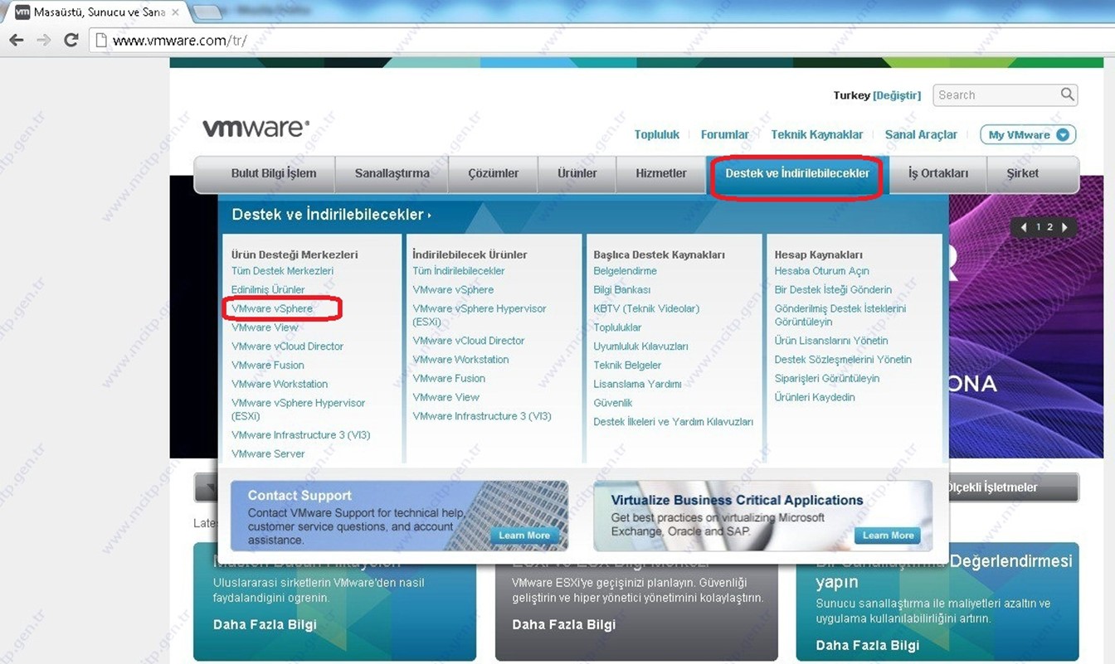Viewport: 1115px width, 664px height.
Task: Open VMware vCloud Director support link
Action: click(287, 347)
